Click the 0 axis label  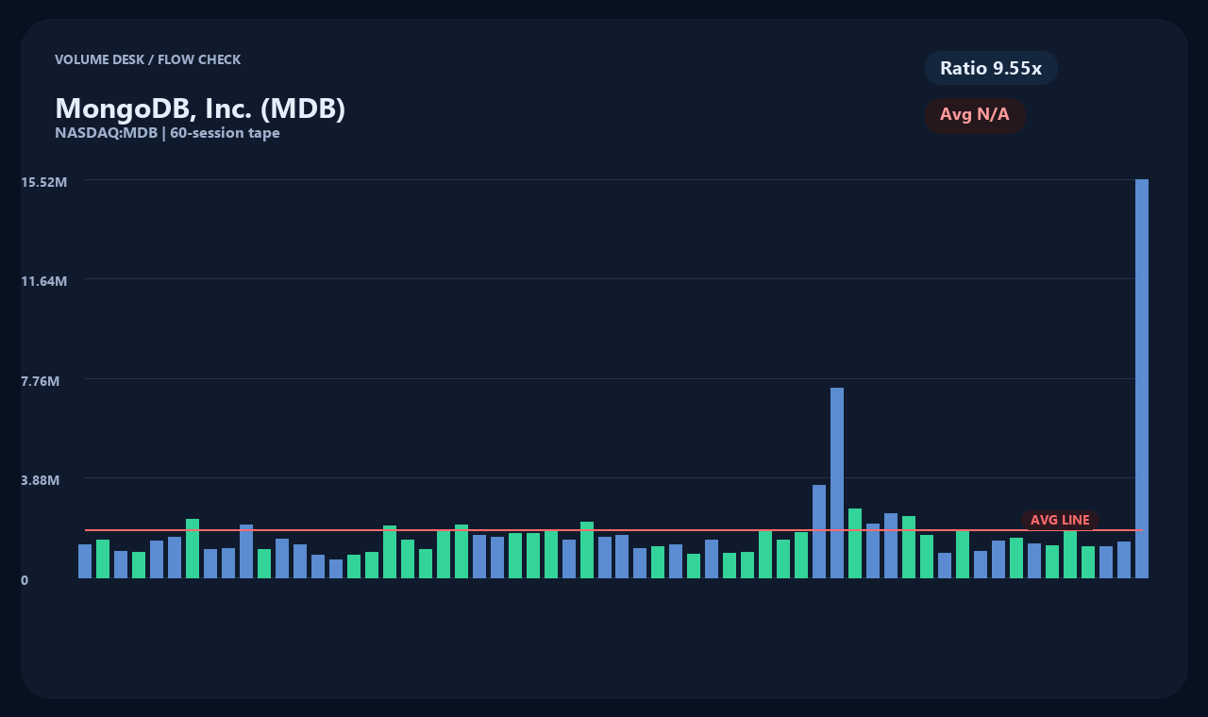coord(25,580)
